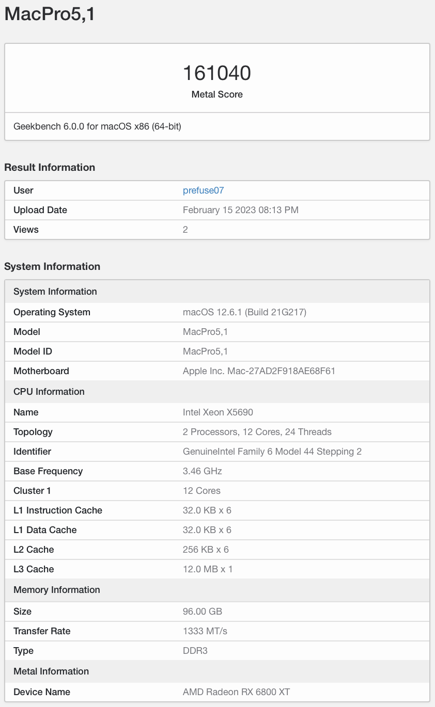Click the Motherboard row label
Image resolution: width=435 pixels, height=707 pixels.
pyautogui.click(x=41, y=371)
